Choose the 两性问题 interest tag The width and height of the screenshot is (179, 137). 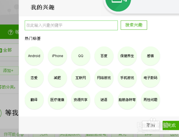coord(150,100)
